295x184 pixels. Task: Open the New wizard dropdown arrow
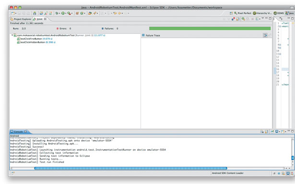coord(16,13)
